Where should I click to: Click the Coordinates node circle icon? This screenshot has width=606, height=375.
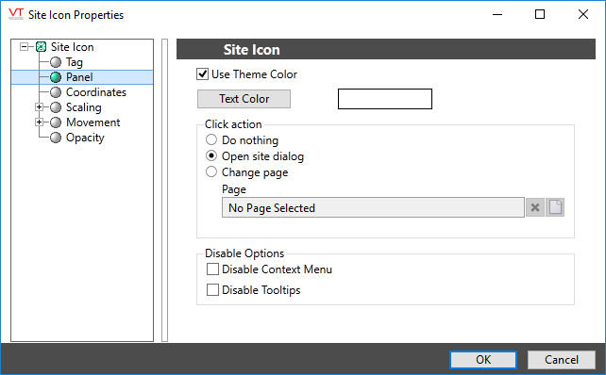tap(56, 92)
